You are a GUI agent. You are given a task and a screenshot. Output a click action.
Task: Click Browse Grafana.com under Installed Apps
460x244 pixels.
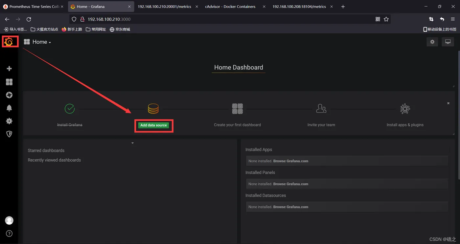click(x=291, y=161)
